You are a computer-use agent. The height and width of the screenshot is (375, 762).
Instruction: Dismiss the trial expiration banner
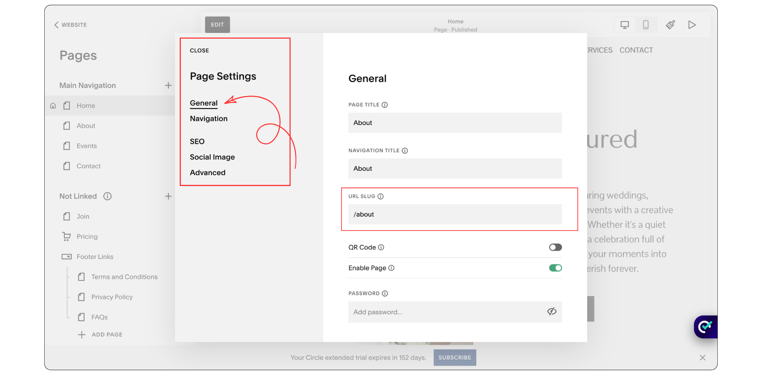[702, 358]
